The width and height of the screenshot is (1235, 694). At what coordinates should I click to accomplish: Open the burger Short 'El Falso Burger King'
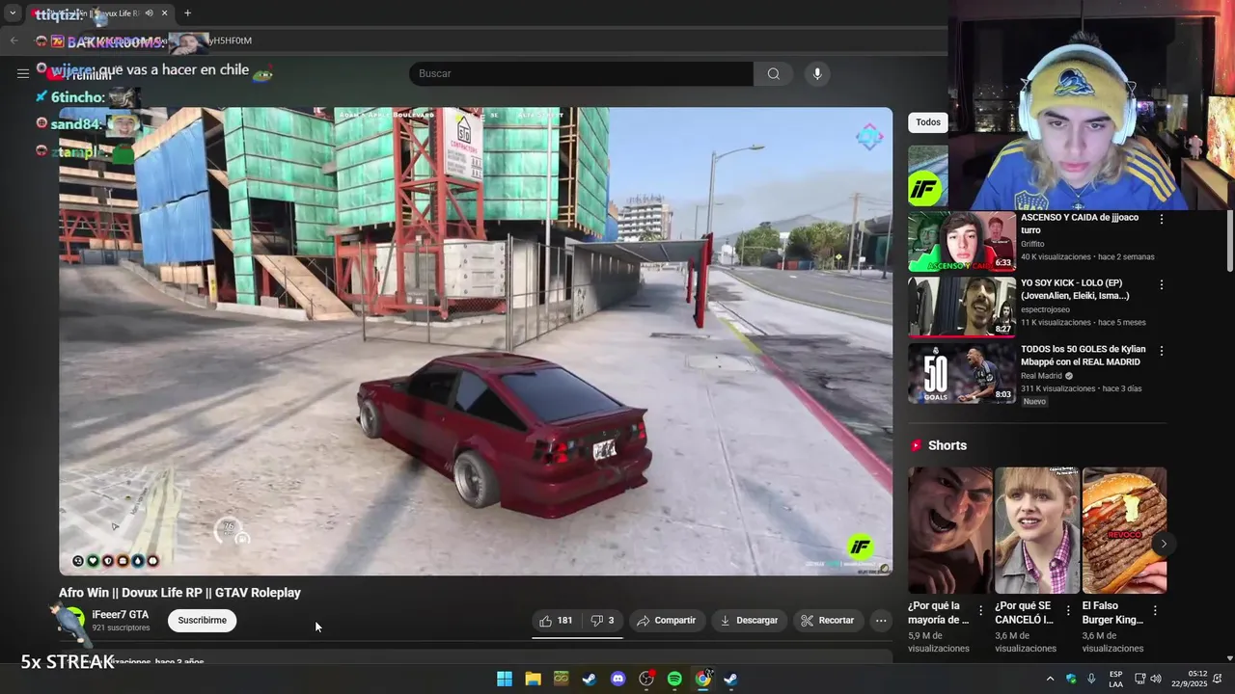tap(1124, 530)
